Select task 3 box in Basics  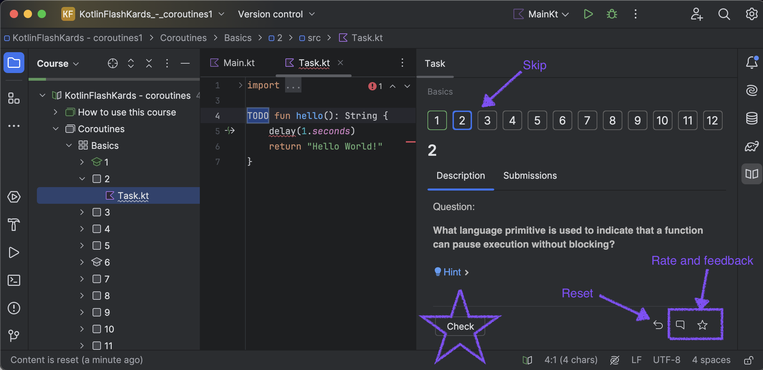pyautogui.click(x=487, y=120)
